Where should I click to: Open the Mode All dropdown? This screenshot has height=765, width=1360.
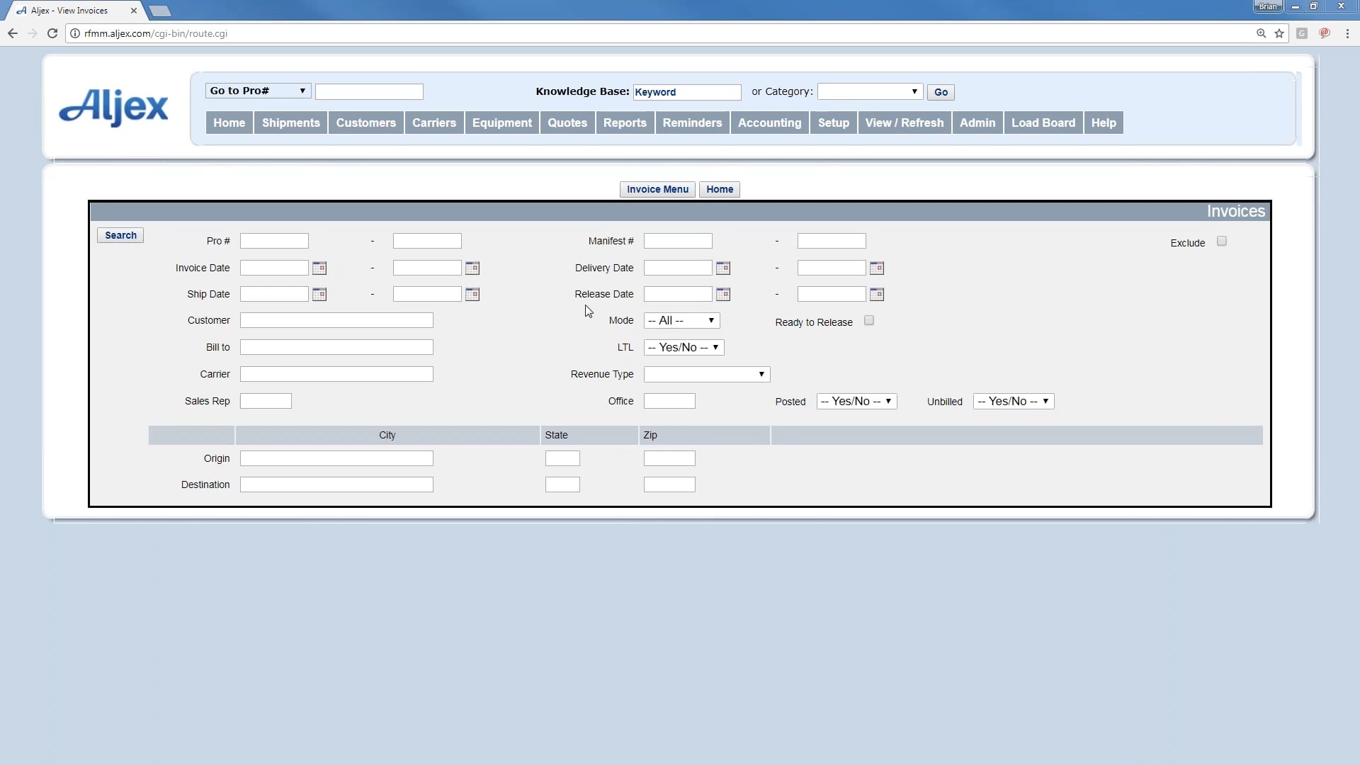point(681,321)
